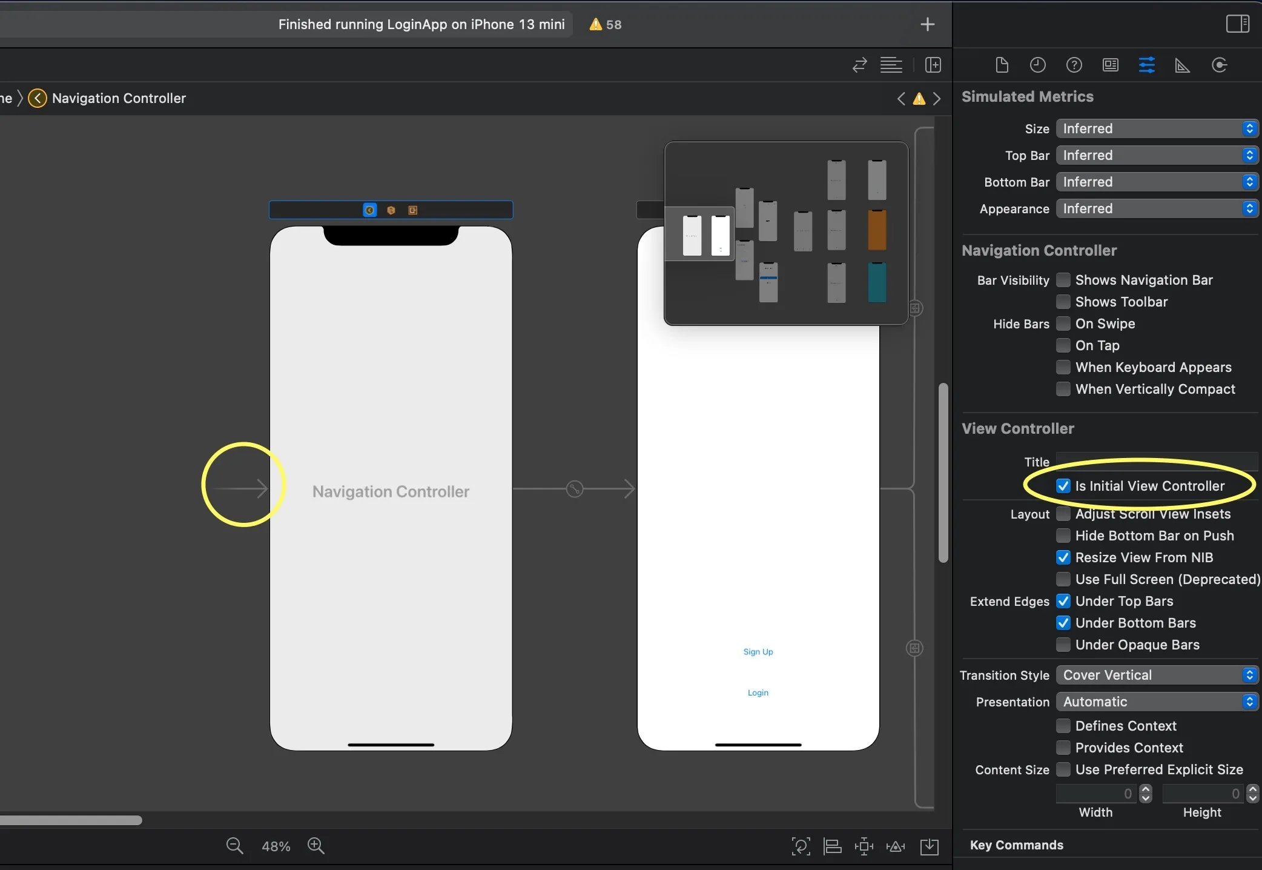Toggle the right inspector panel
Image resolution: width=1262 pixels, height=870 pixels.
[1237, 24]
